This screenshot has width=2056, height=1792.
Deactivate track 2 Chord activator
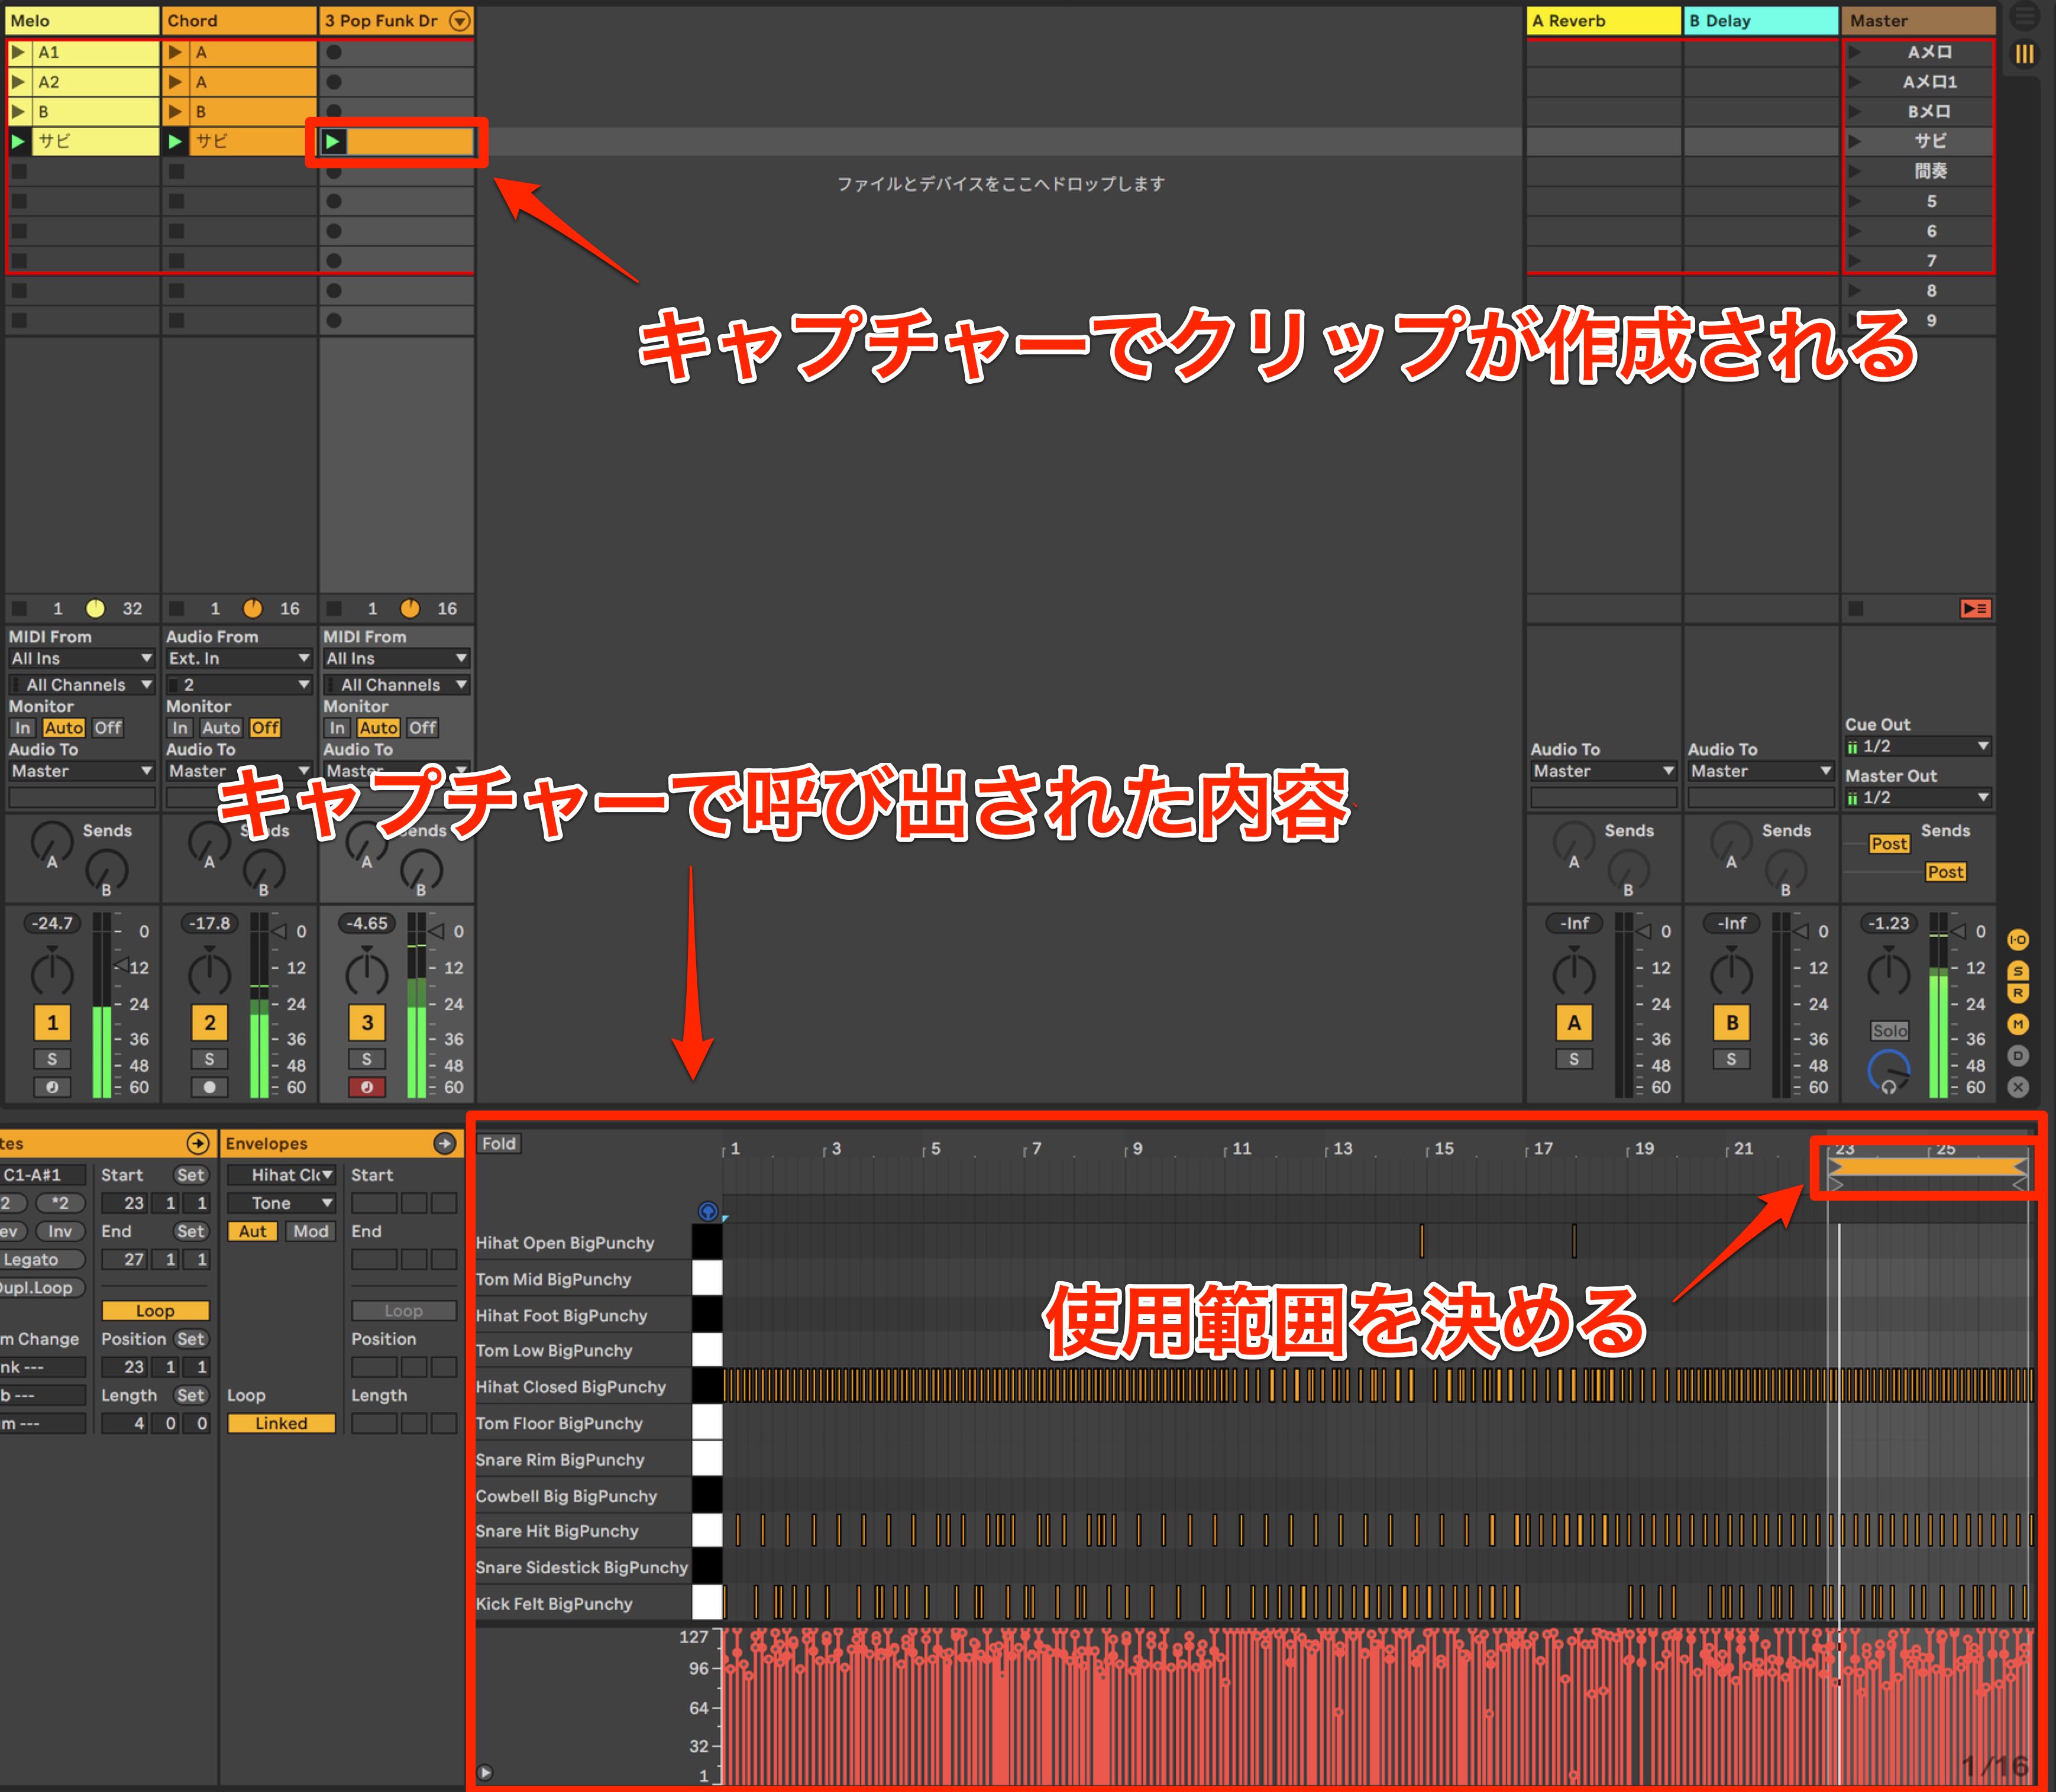(x=209, y=1022)
